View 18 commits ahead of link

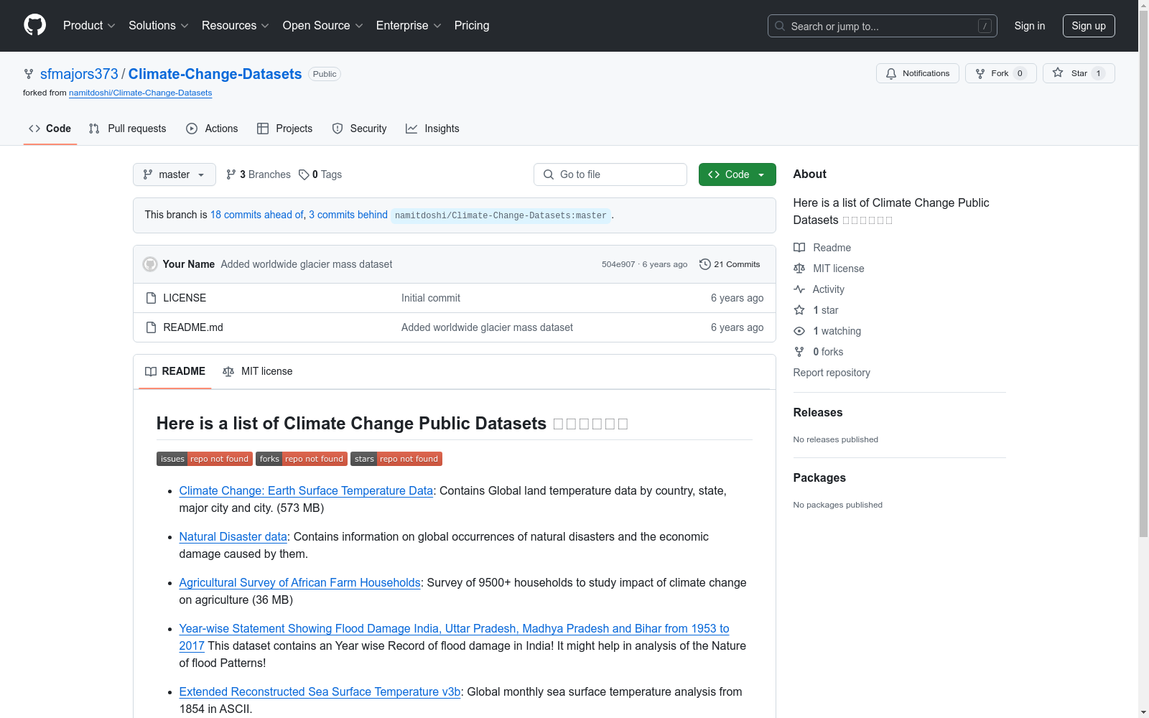coord(257,215)
